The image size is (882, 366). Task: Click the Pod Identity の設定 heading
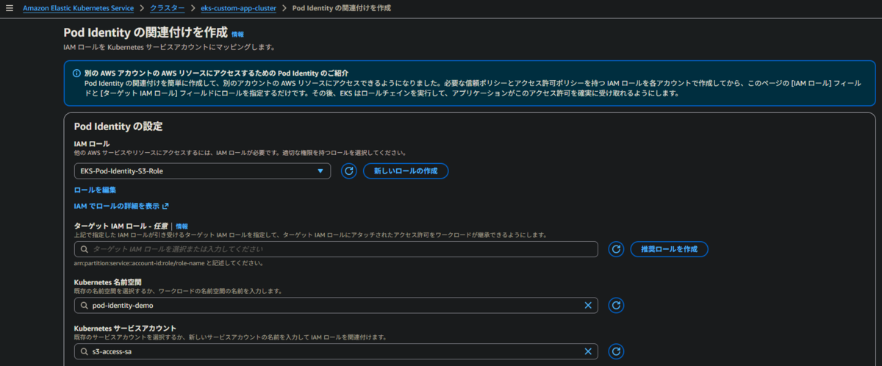[x=118, y=126]
